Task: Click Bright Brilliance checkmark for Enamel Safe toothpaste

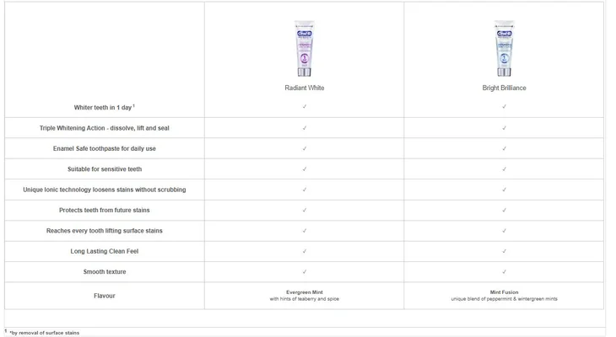Action: point(504,148)
